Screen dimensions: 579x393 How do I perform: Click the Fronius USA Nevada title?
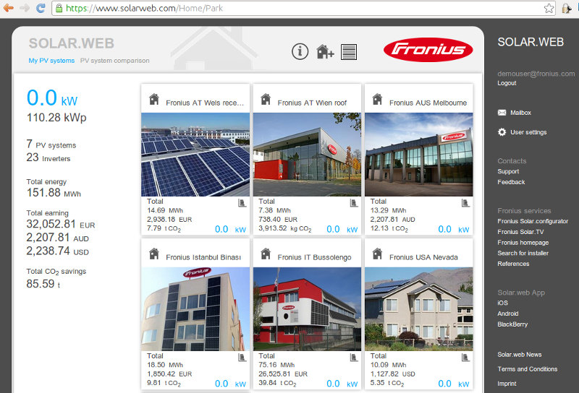coord(423,257)
